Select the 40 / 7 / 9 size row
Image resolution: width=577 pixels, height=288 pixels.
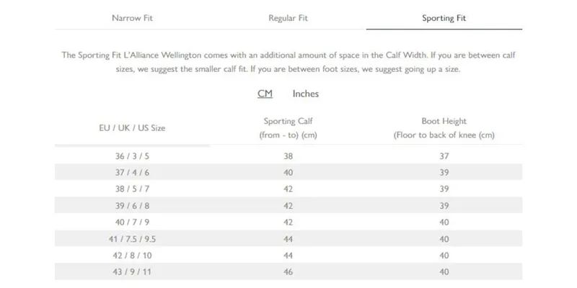tap(288, 222)
